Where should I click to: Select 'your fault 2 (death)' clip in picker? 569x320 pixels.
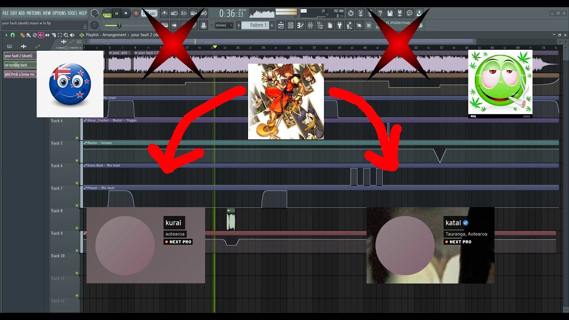[x=20, y=56]
